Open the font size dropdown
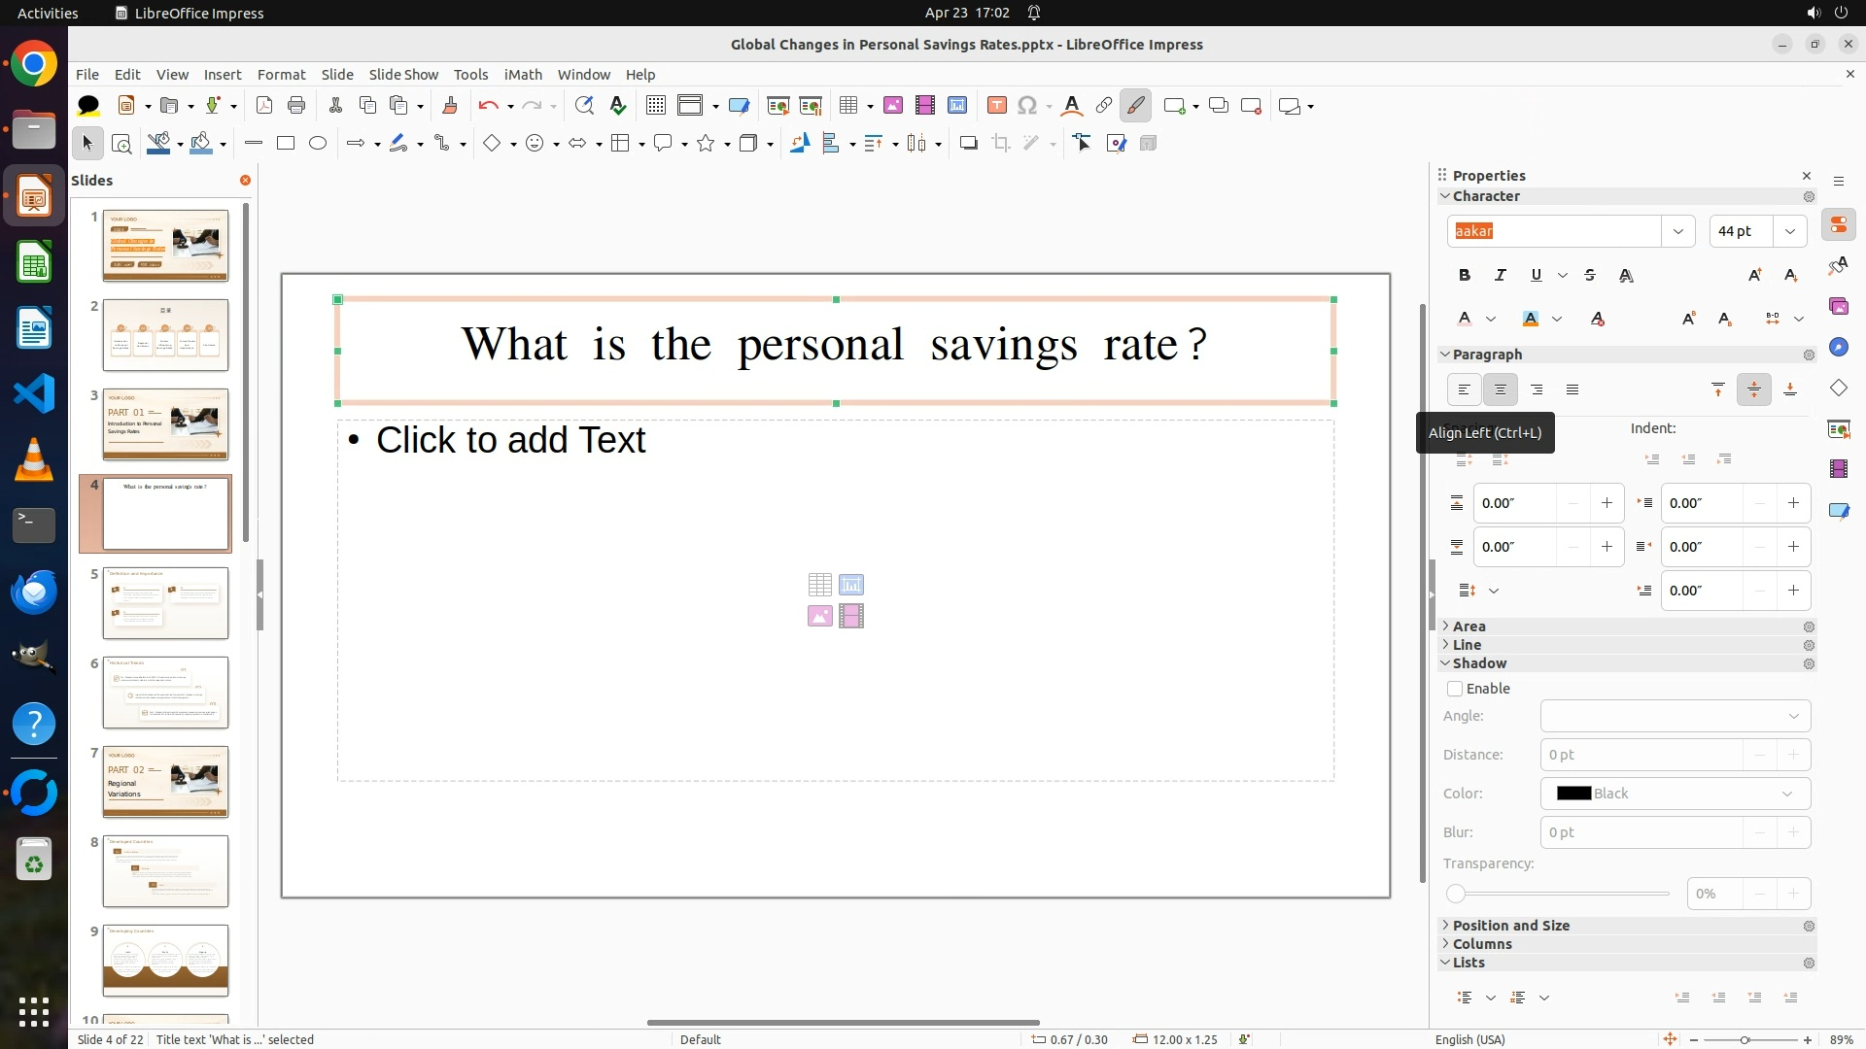 click(1790, 231)
